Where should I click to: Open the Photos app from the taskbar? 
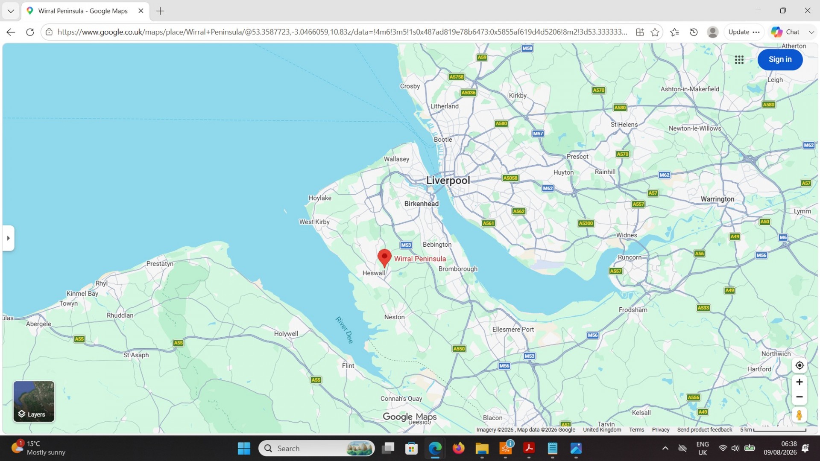coord(576,448)
